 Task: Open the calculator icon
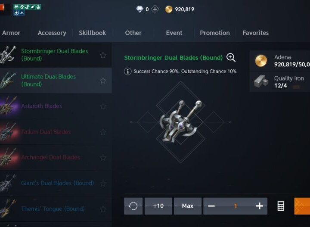281,206
